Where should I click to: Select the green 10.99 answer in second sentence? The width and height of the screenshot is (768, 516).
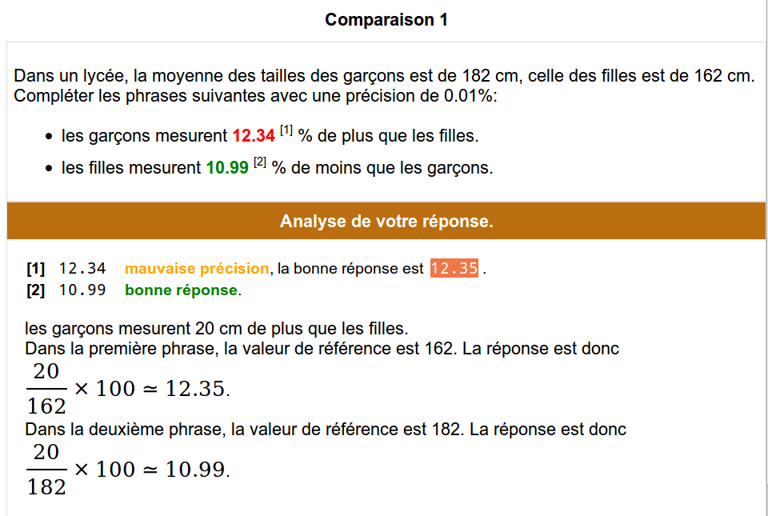[x=227, y=167]
